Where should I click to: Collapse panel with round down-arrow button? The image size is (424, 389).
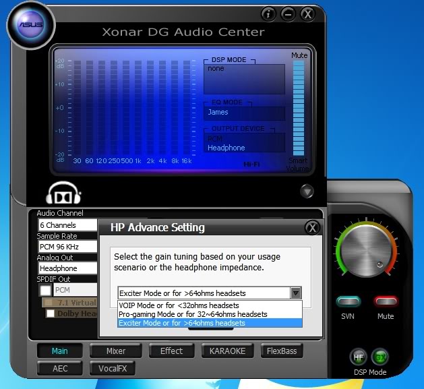point(307,191)
